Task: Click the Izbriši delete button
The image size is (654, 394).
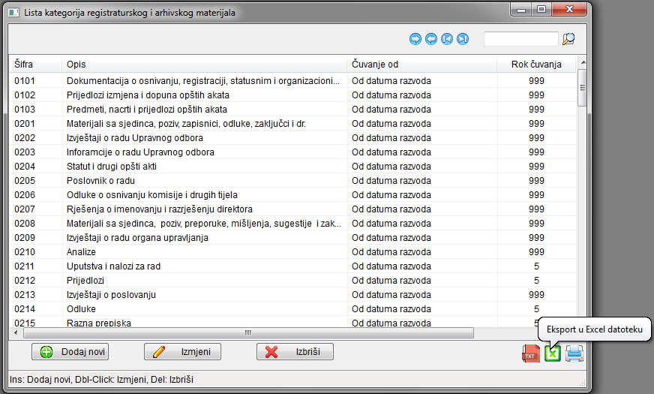Action: [295, 352]
